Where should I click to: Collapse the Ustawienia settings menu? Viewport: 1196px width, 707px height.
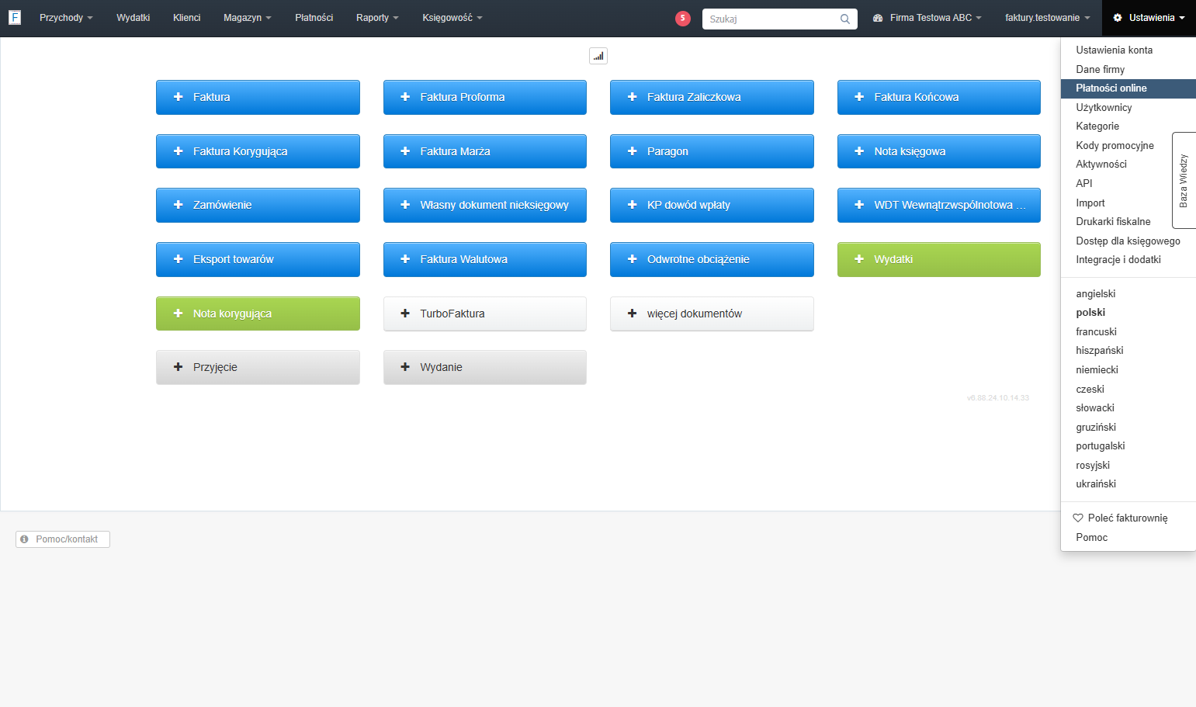point(1149,18)
